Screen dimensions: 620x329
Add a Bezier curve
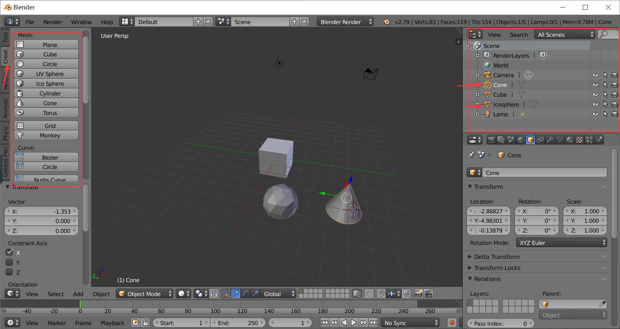pyautogui.click(x=46, y=157)
